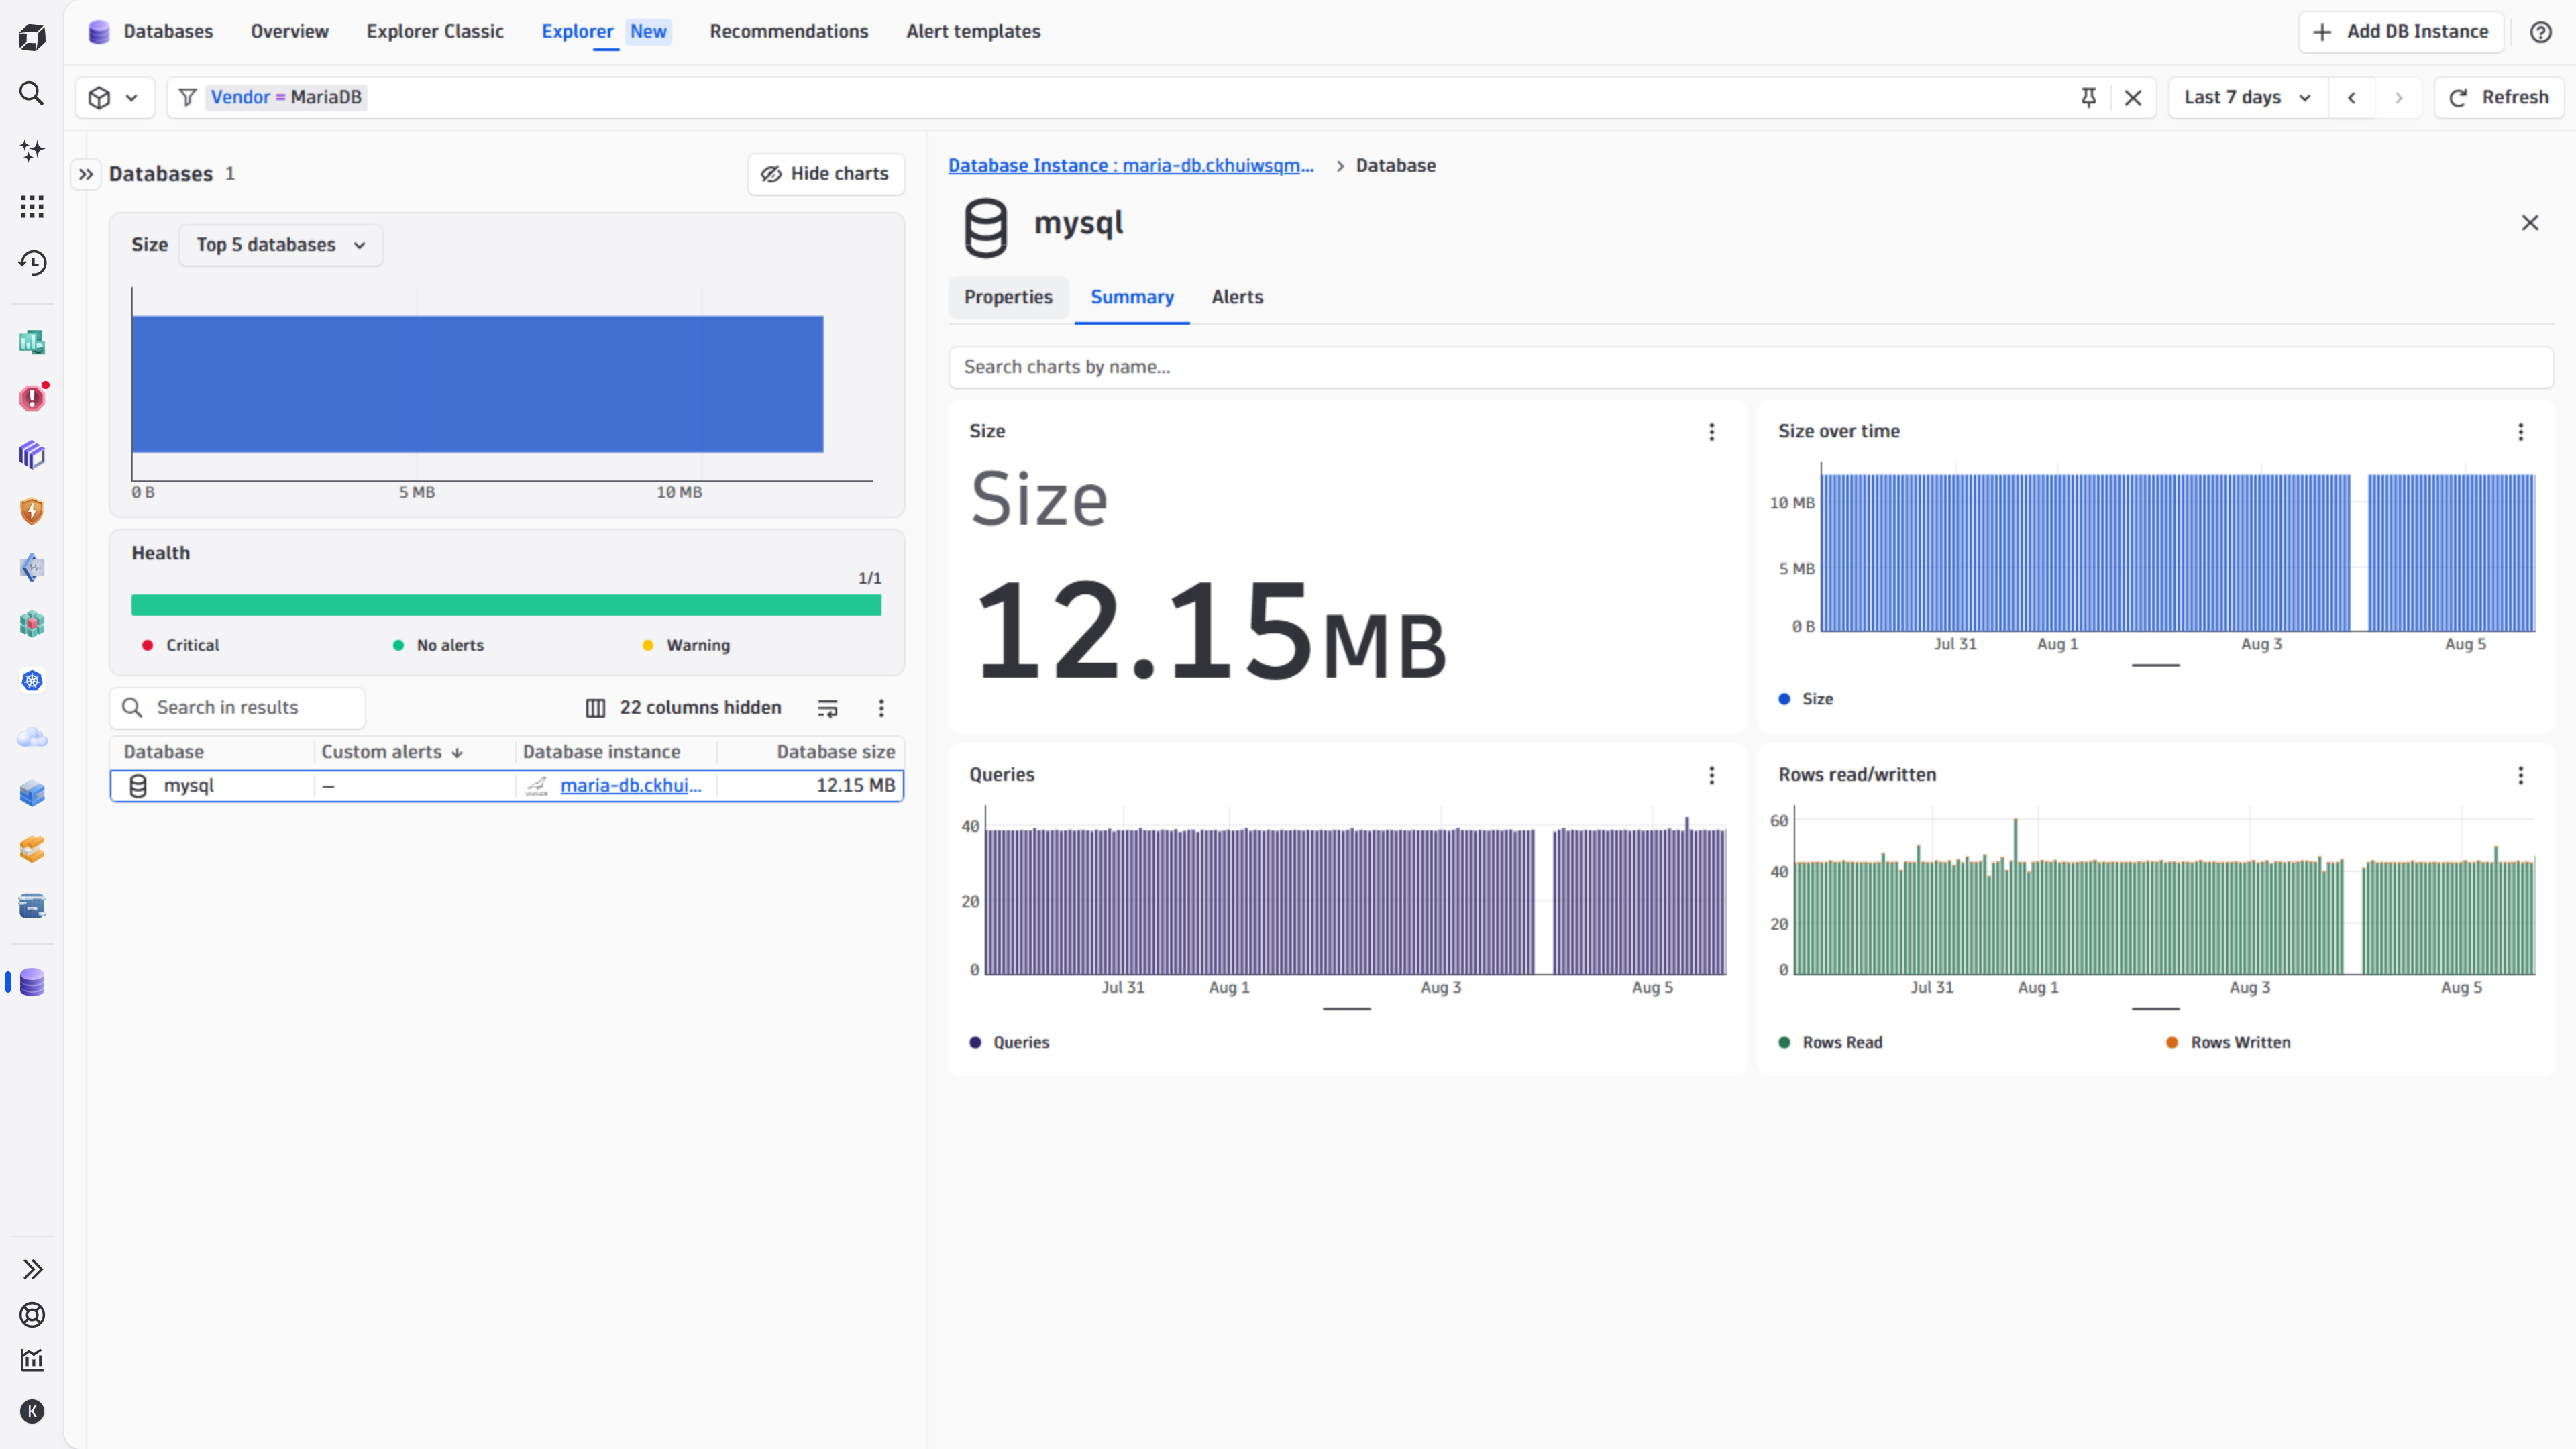Open table options three-dot menu next to columns hidden

click(881, 708)
